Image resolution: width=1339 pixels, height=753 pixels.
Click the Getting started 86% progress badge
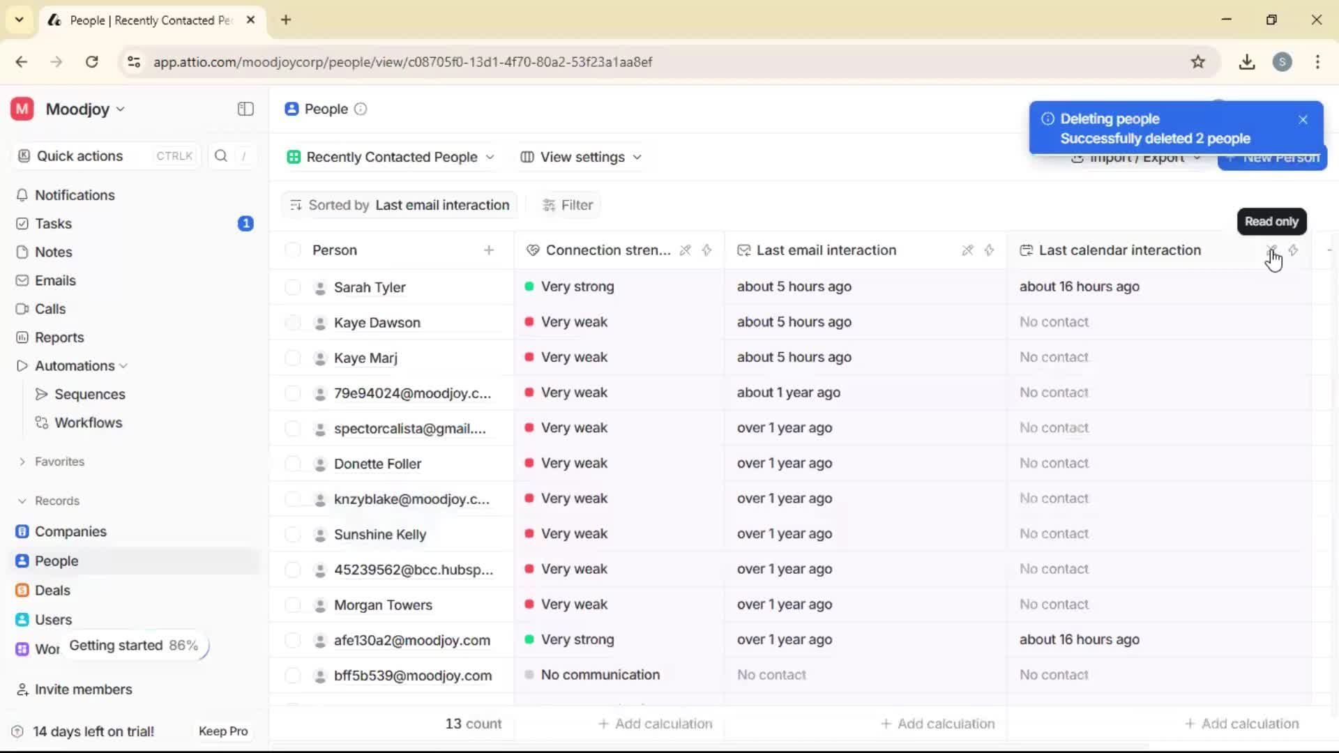click(133, 645)
